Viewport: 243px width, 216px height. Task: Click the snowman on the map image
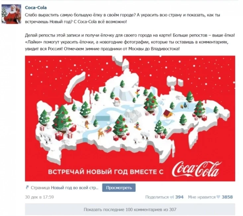coord(117,101)
